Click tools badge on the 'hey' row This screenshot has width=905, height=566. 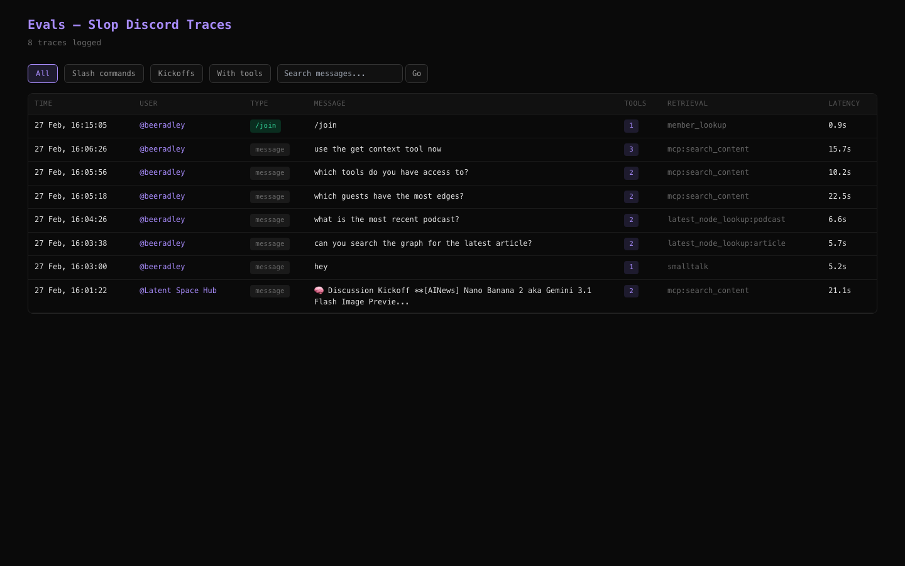click(x=631, y=267)
